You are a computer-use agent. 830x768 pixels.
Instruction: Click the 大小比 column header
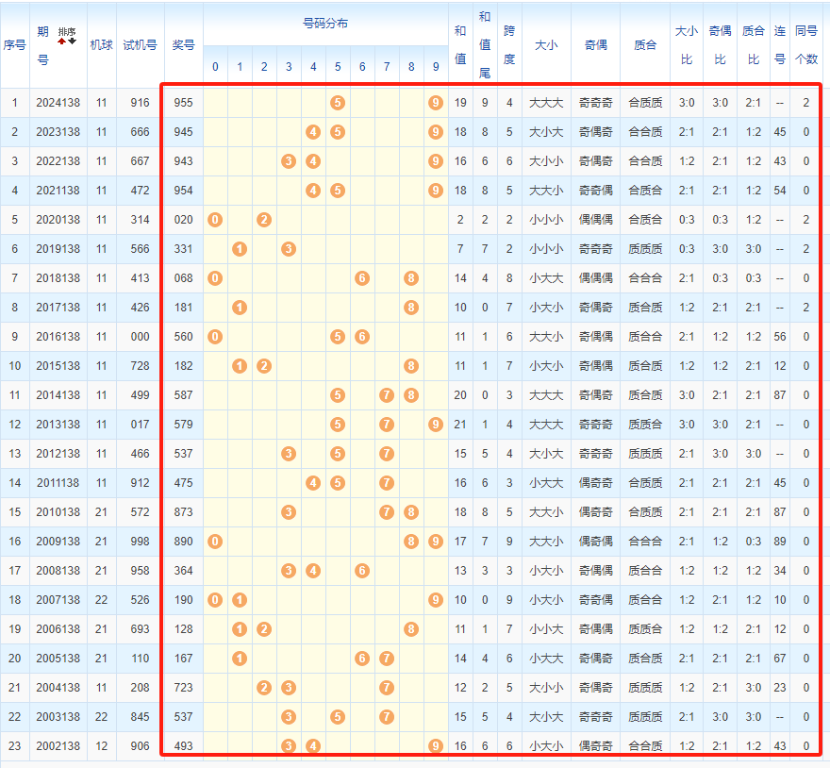(x=687, y=45)
